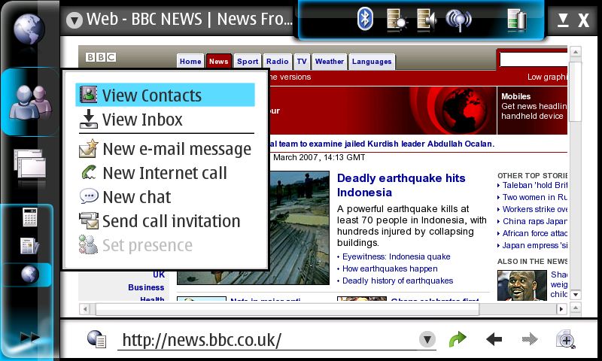Check the battery status icon
Image resolution: width=602 pixels, height=361 pixels.
pyautogui.click(x=517, y=20)
